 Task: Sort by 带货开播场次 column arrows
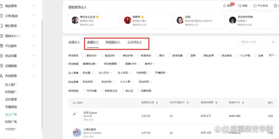tap(188, 103)
